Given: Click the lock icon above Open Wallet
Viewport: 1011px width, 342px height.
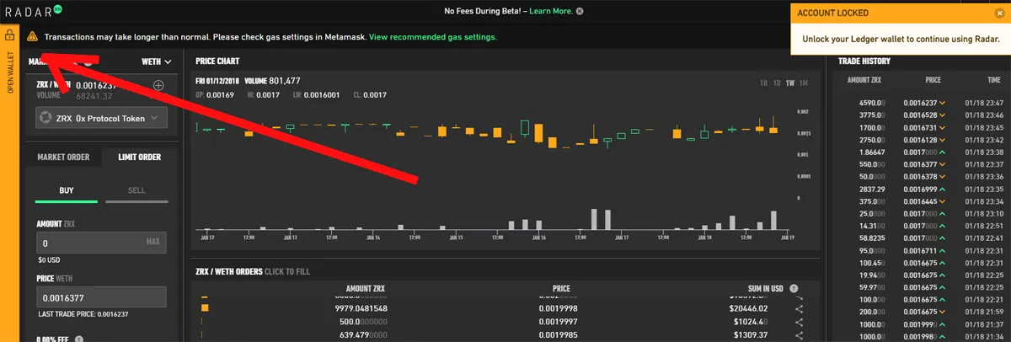Looking at the screenshot, I should [10, 36].
